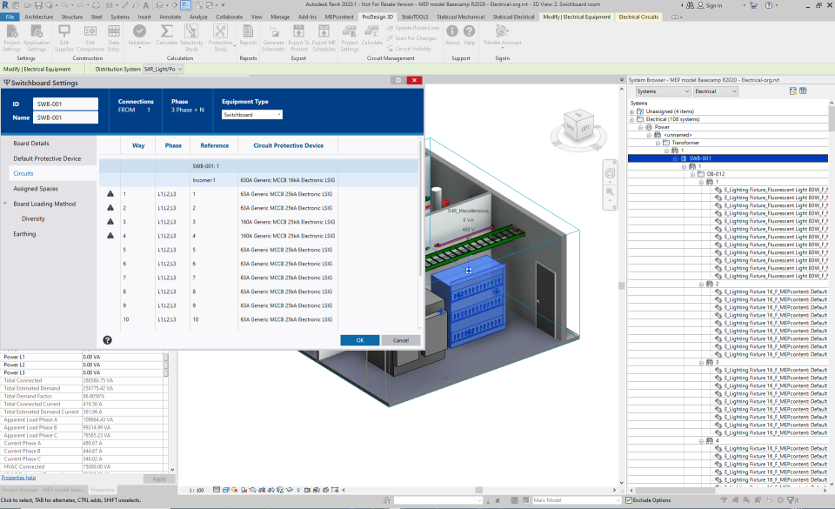The image size is (835, 509).
Task: Click warning triangle for way 1
Action: (110, 194)
